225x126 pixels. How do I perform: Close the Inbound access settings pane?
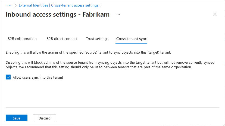tap(215, 14)
